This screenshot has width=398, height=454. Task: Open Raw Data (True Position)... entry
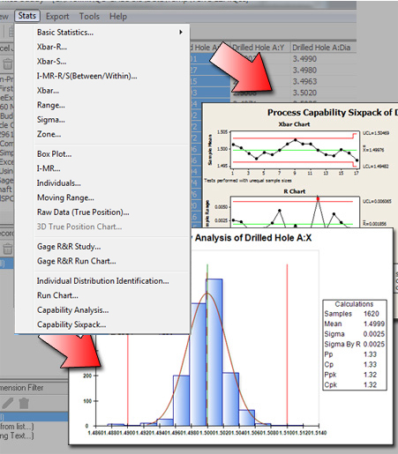102,212
